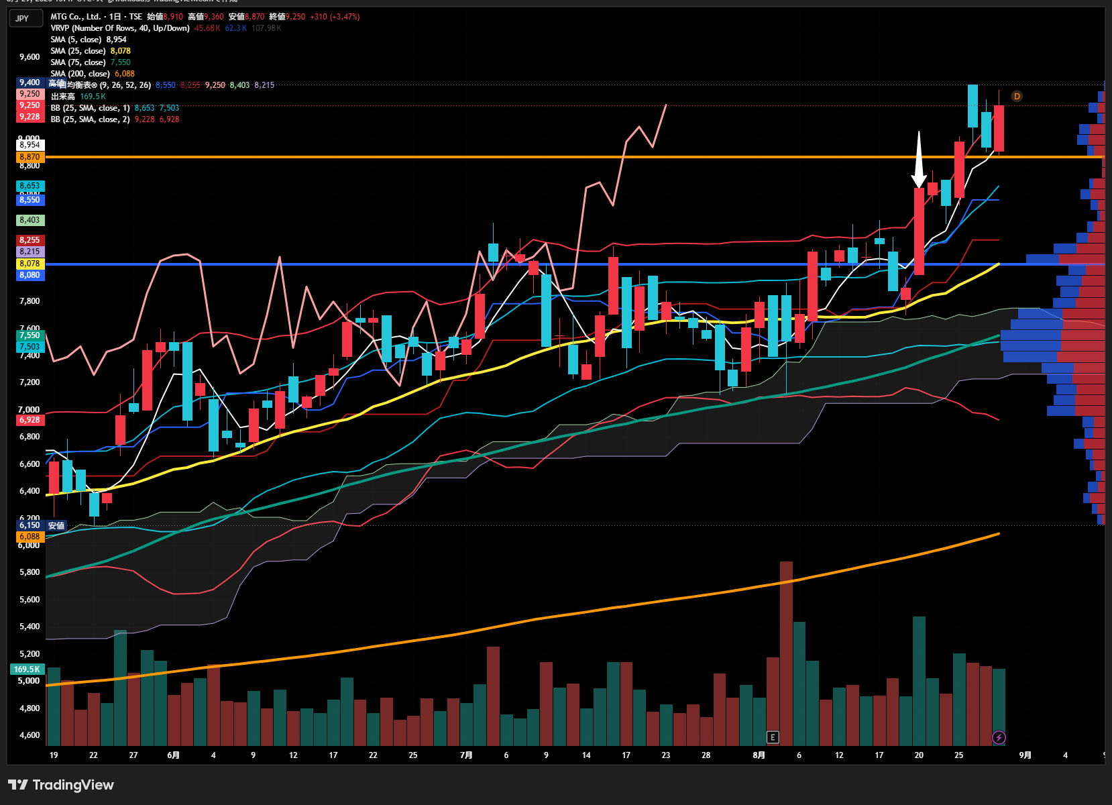Click the cyan 8,653 price axis tag
The image size is (1112, 805).
(x=30, y=186)
